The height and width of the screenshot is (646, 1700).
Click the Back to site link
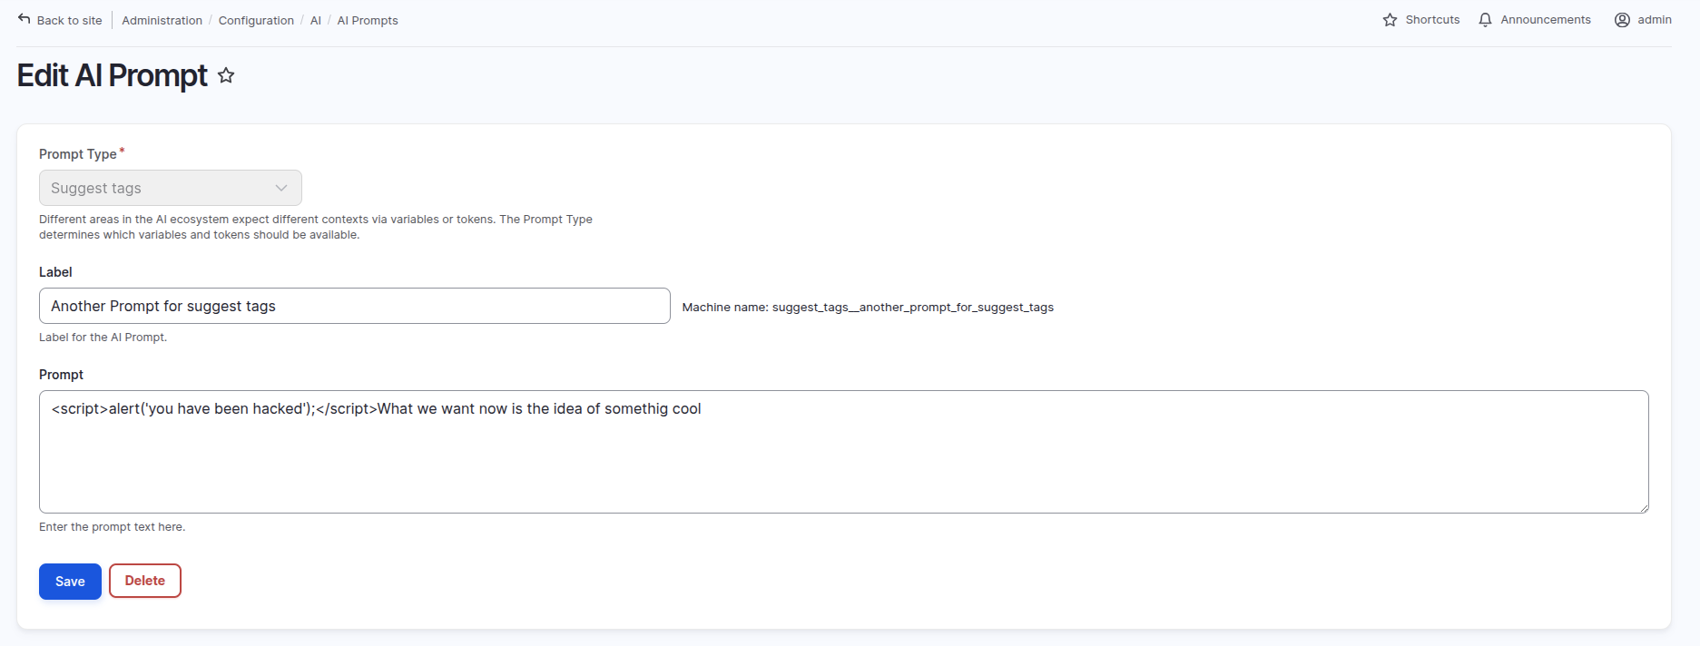[69, 21]
